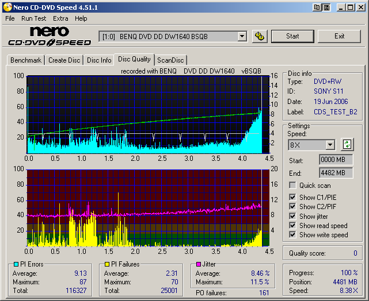Disable Show write speed checkbox
The height and width of the screenshot is (301, 369).
click(x=293, y=234)
